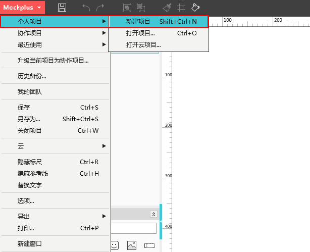
Task: Toggle the grid icon in toolbar
Action: pos(181,8)
